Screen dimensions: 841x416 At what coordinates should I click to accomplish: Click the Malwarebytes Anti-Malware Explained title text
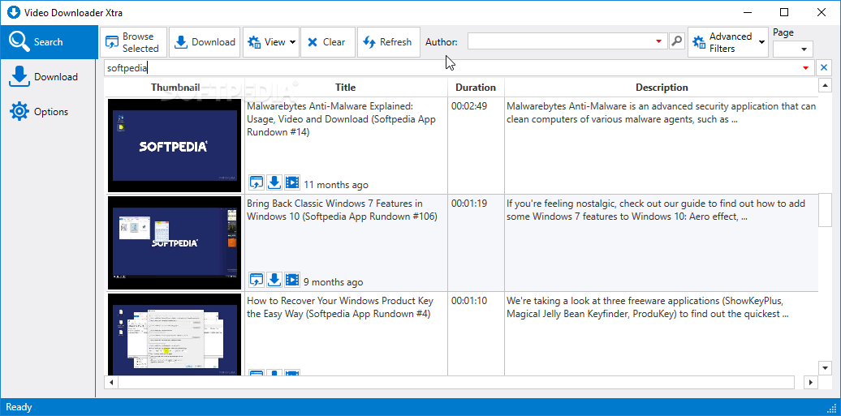[x=341, y=119]
